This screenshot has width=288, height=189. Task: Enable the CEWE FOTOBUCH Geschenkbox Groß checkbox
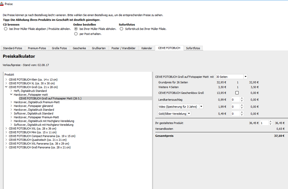pyautogui.click(x=237, y=93)
